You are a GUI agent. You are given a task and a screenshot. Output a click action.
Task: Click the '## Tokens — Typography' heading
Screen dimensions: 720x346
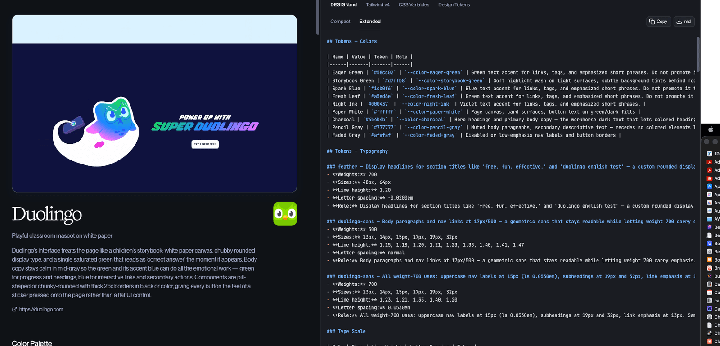pos(357,151)
